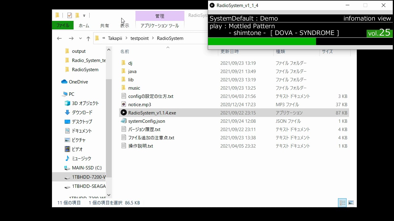Open the 表示 ribbon tab
Viewport: 394px width, 221px height.
(x=125, y=25)
